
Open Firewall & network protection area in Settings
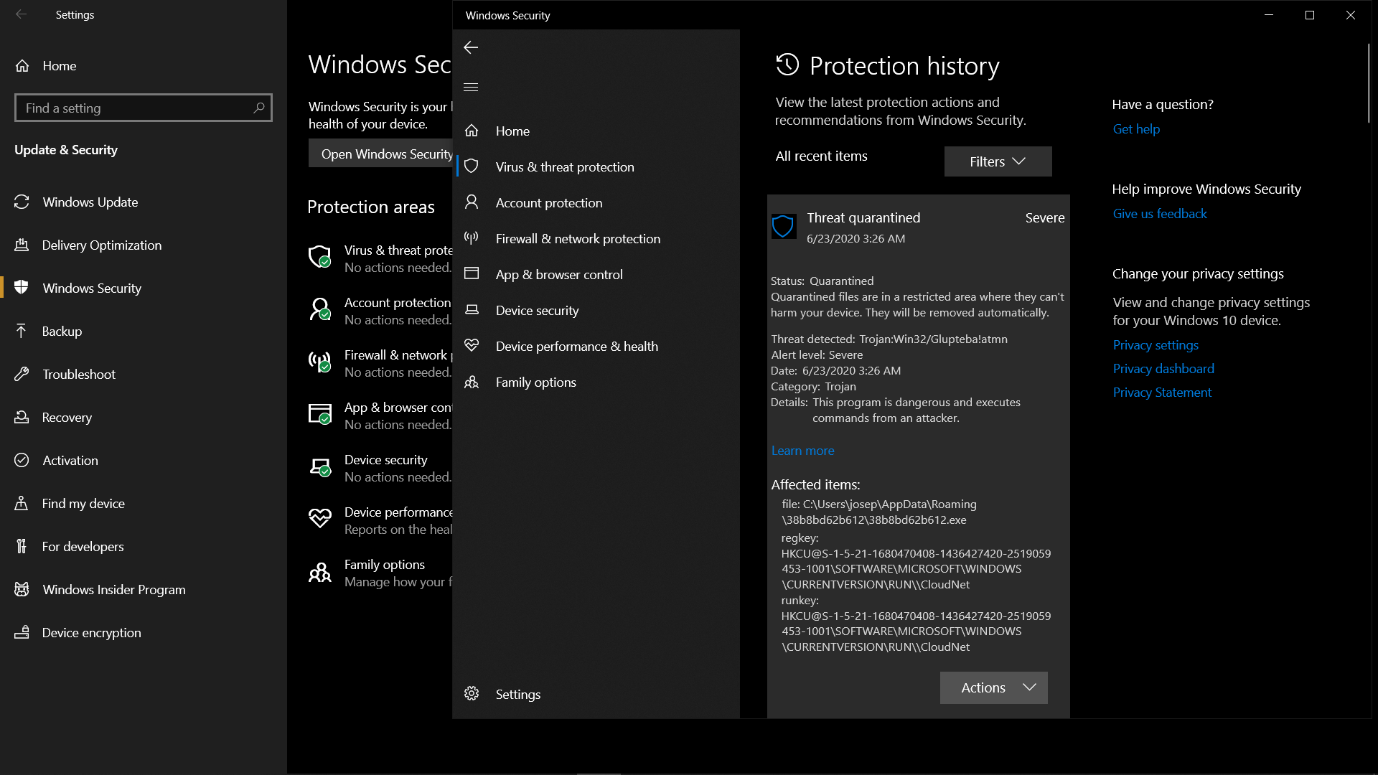tap(380, 363)
